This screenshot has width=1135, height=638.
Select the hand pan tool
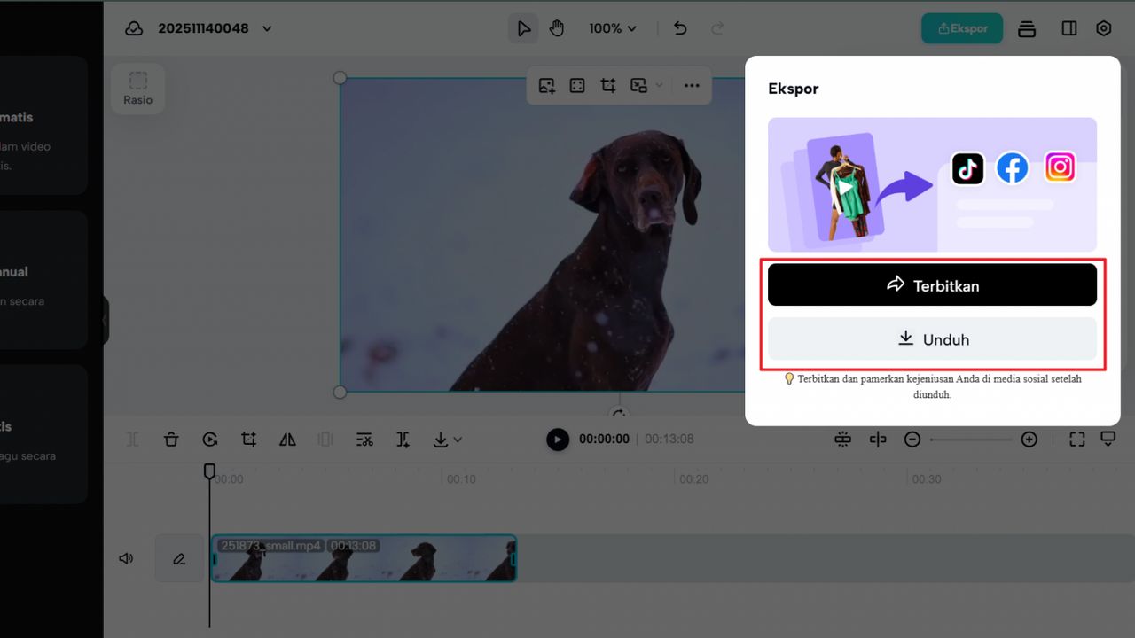pos(556,28)
